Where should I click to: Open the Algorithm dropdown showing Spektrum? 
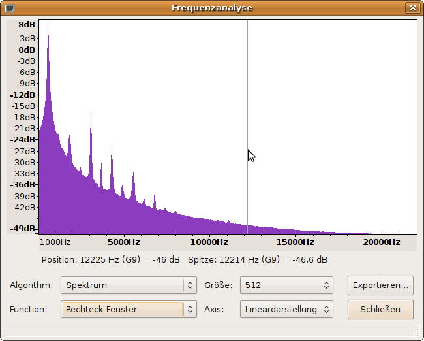pyautogui.click(x=129, y=285)
